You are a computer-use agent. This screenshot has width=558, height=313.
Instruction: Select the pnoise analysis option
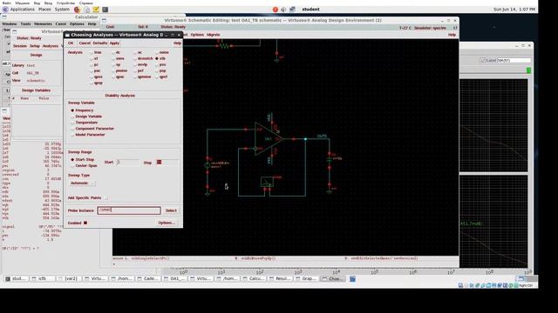coord(113,71)
